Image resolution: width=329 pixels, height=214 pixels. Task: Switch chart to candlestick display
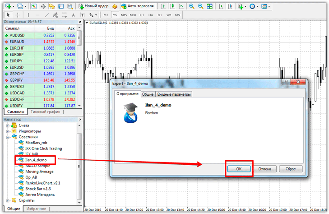tap(171, 6)
